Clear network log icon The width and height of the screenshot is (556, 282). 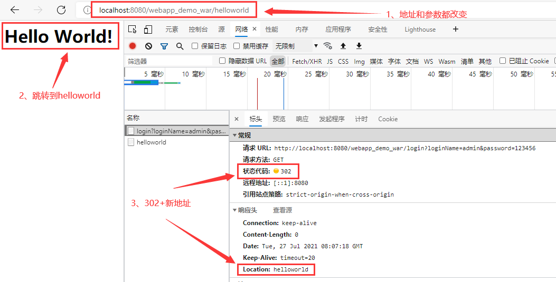click(148, 46)
